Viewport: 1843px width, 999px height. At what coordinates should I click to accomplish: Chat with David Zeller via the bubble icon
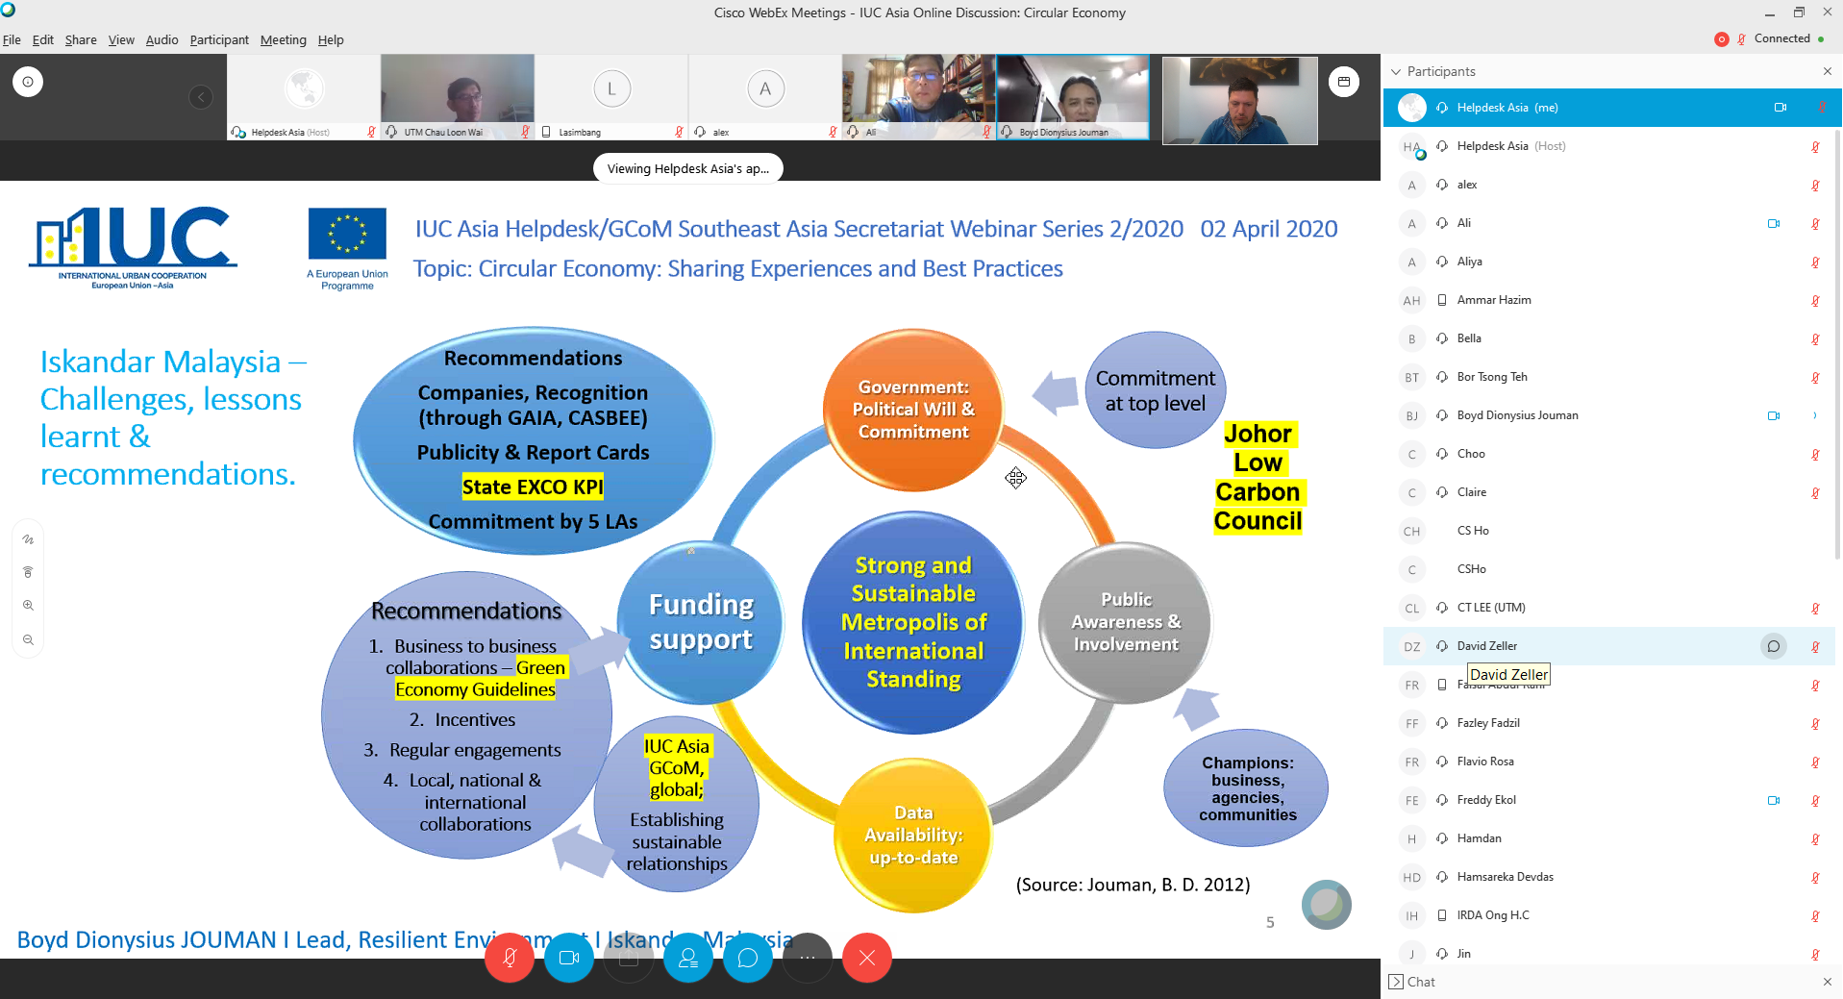point(1773,646)
